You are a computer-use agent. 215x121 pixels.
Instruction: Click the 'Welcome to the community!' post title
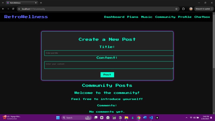(107, 93)
